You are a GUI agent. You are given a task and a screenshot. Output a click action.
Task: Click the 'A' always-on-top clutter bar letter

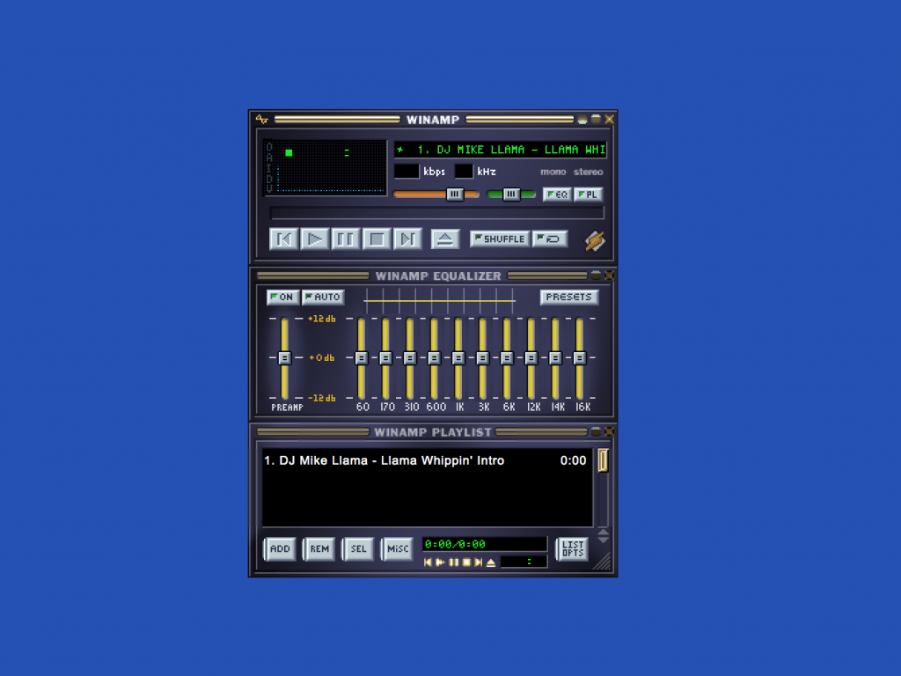[x=269, y=158]
